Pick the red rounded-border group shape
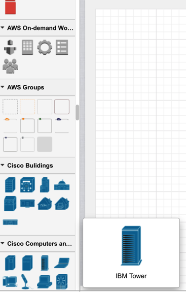The height and width of the screenshot is (292, 186). (62, 107)
